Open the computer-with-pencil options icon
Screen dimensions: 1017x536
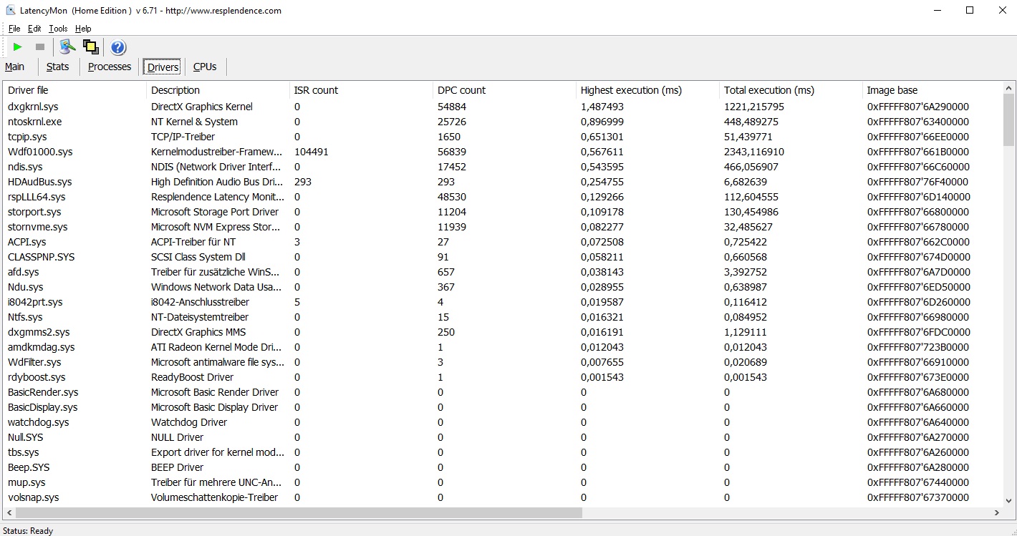click(68, 47)
